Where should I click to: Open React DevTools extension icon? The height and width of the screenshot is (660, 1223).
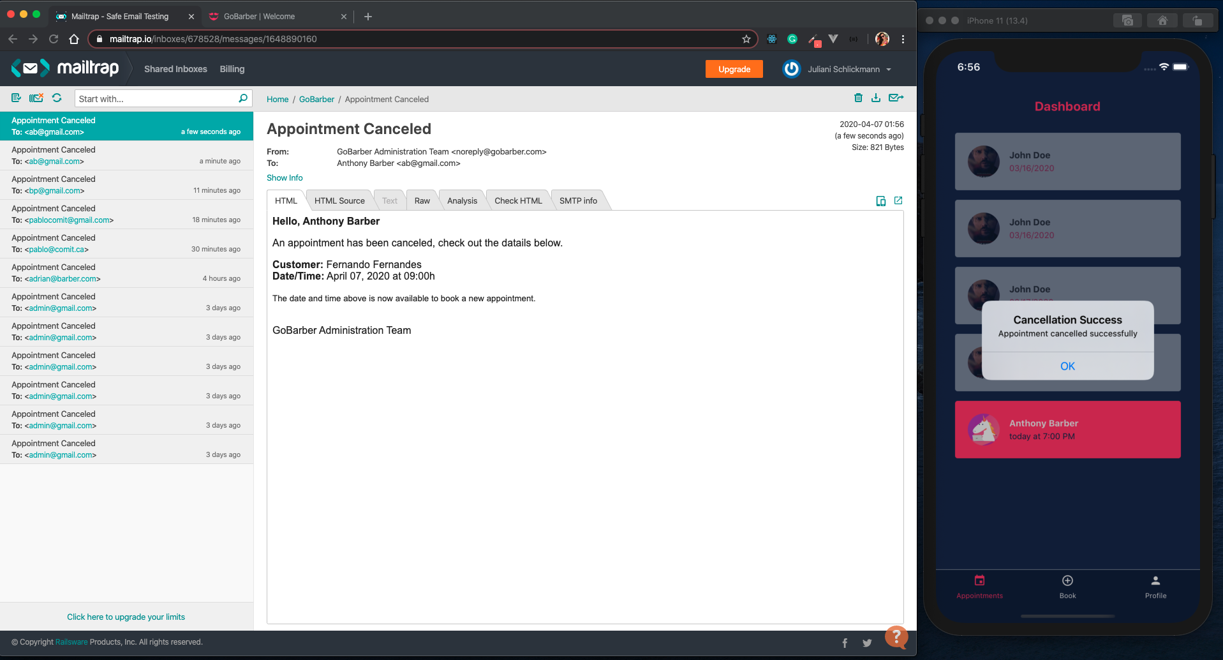click(x=772, y=39)
